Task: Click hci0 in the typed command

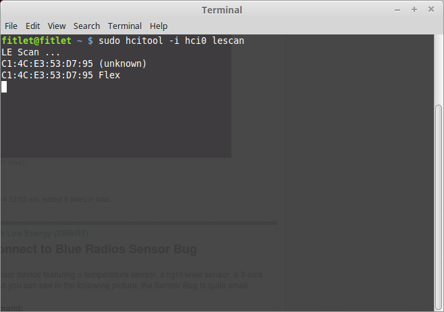Action: tap(196, 41)
